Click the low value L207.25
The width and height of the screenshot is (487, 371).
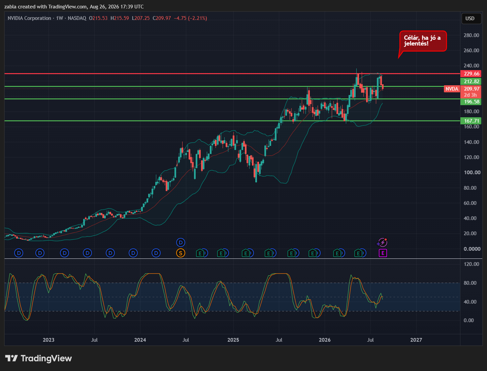coord(141,18)
